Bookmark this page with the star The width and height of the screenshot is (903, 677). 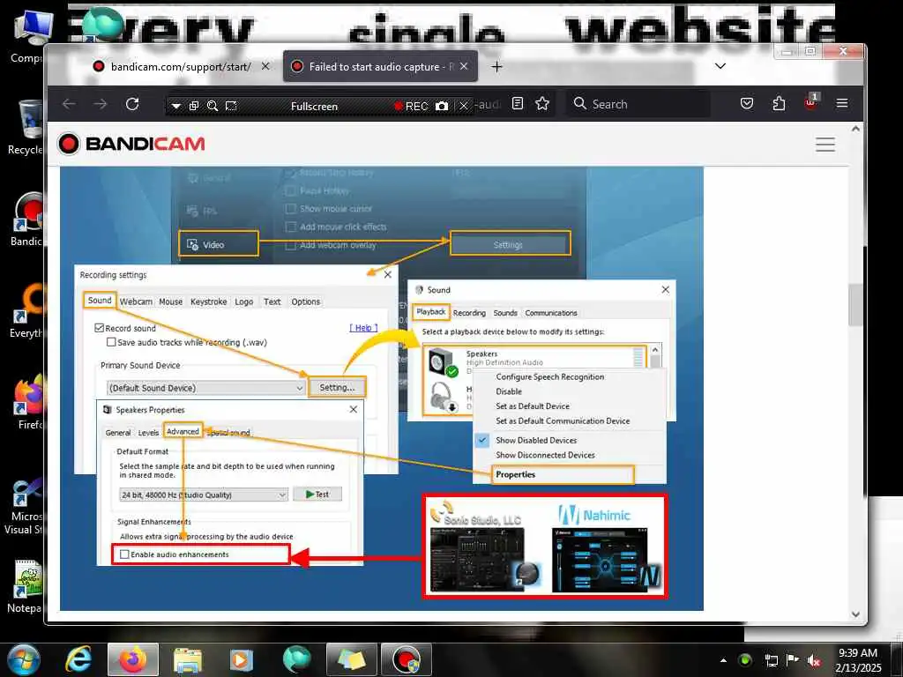click(x=542, y=104)
